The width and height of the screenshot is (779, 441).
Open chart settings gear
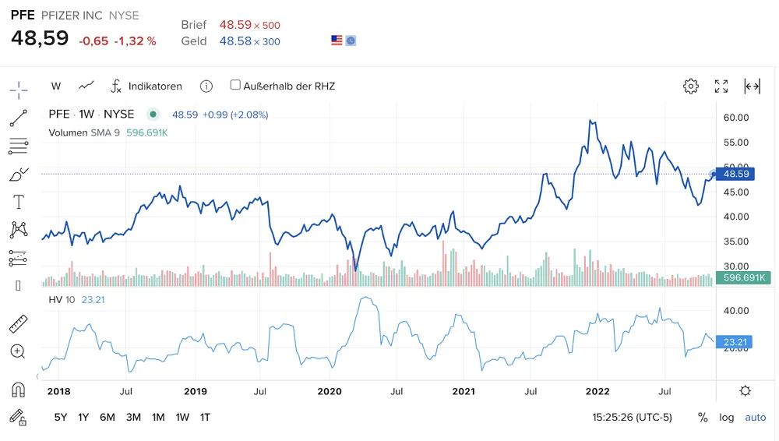coord(690,86)
